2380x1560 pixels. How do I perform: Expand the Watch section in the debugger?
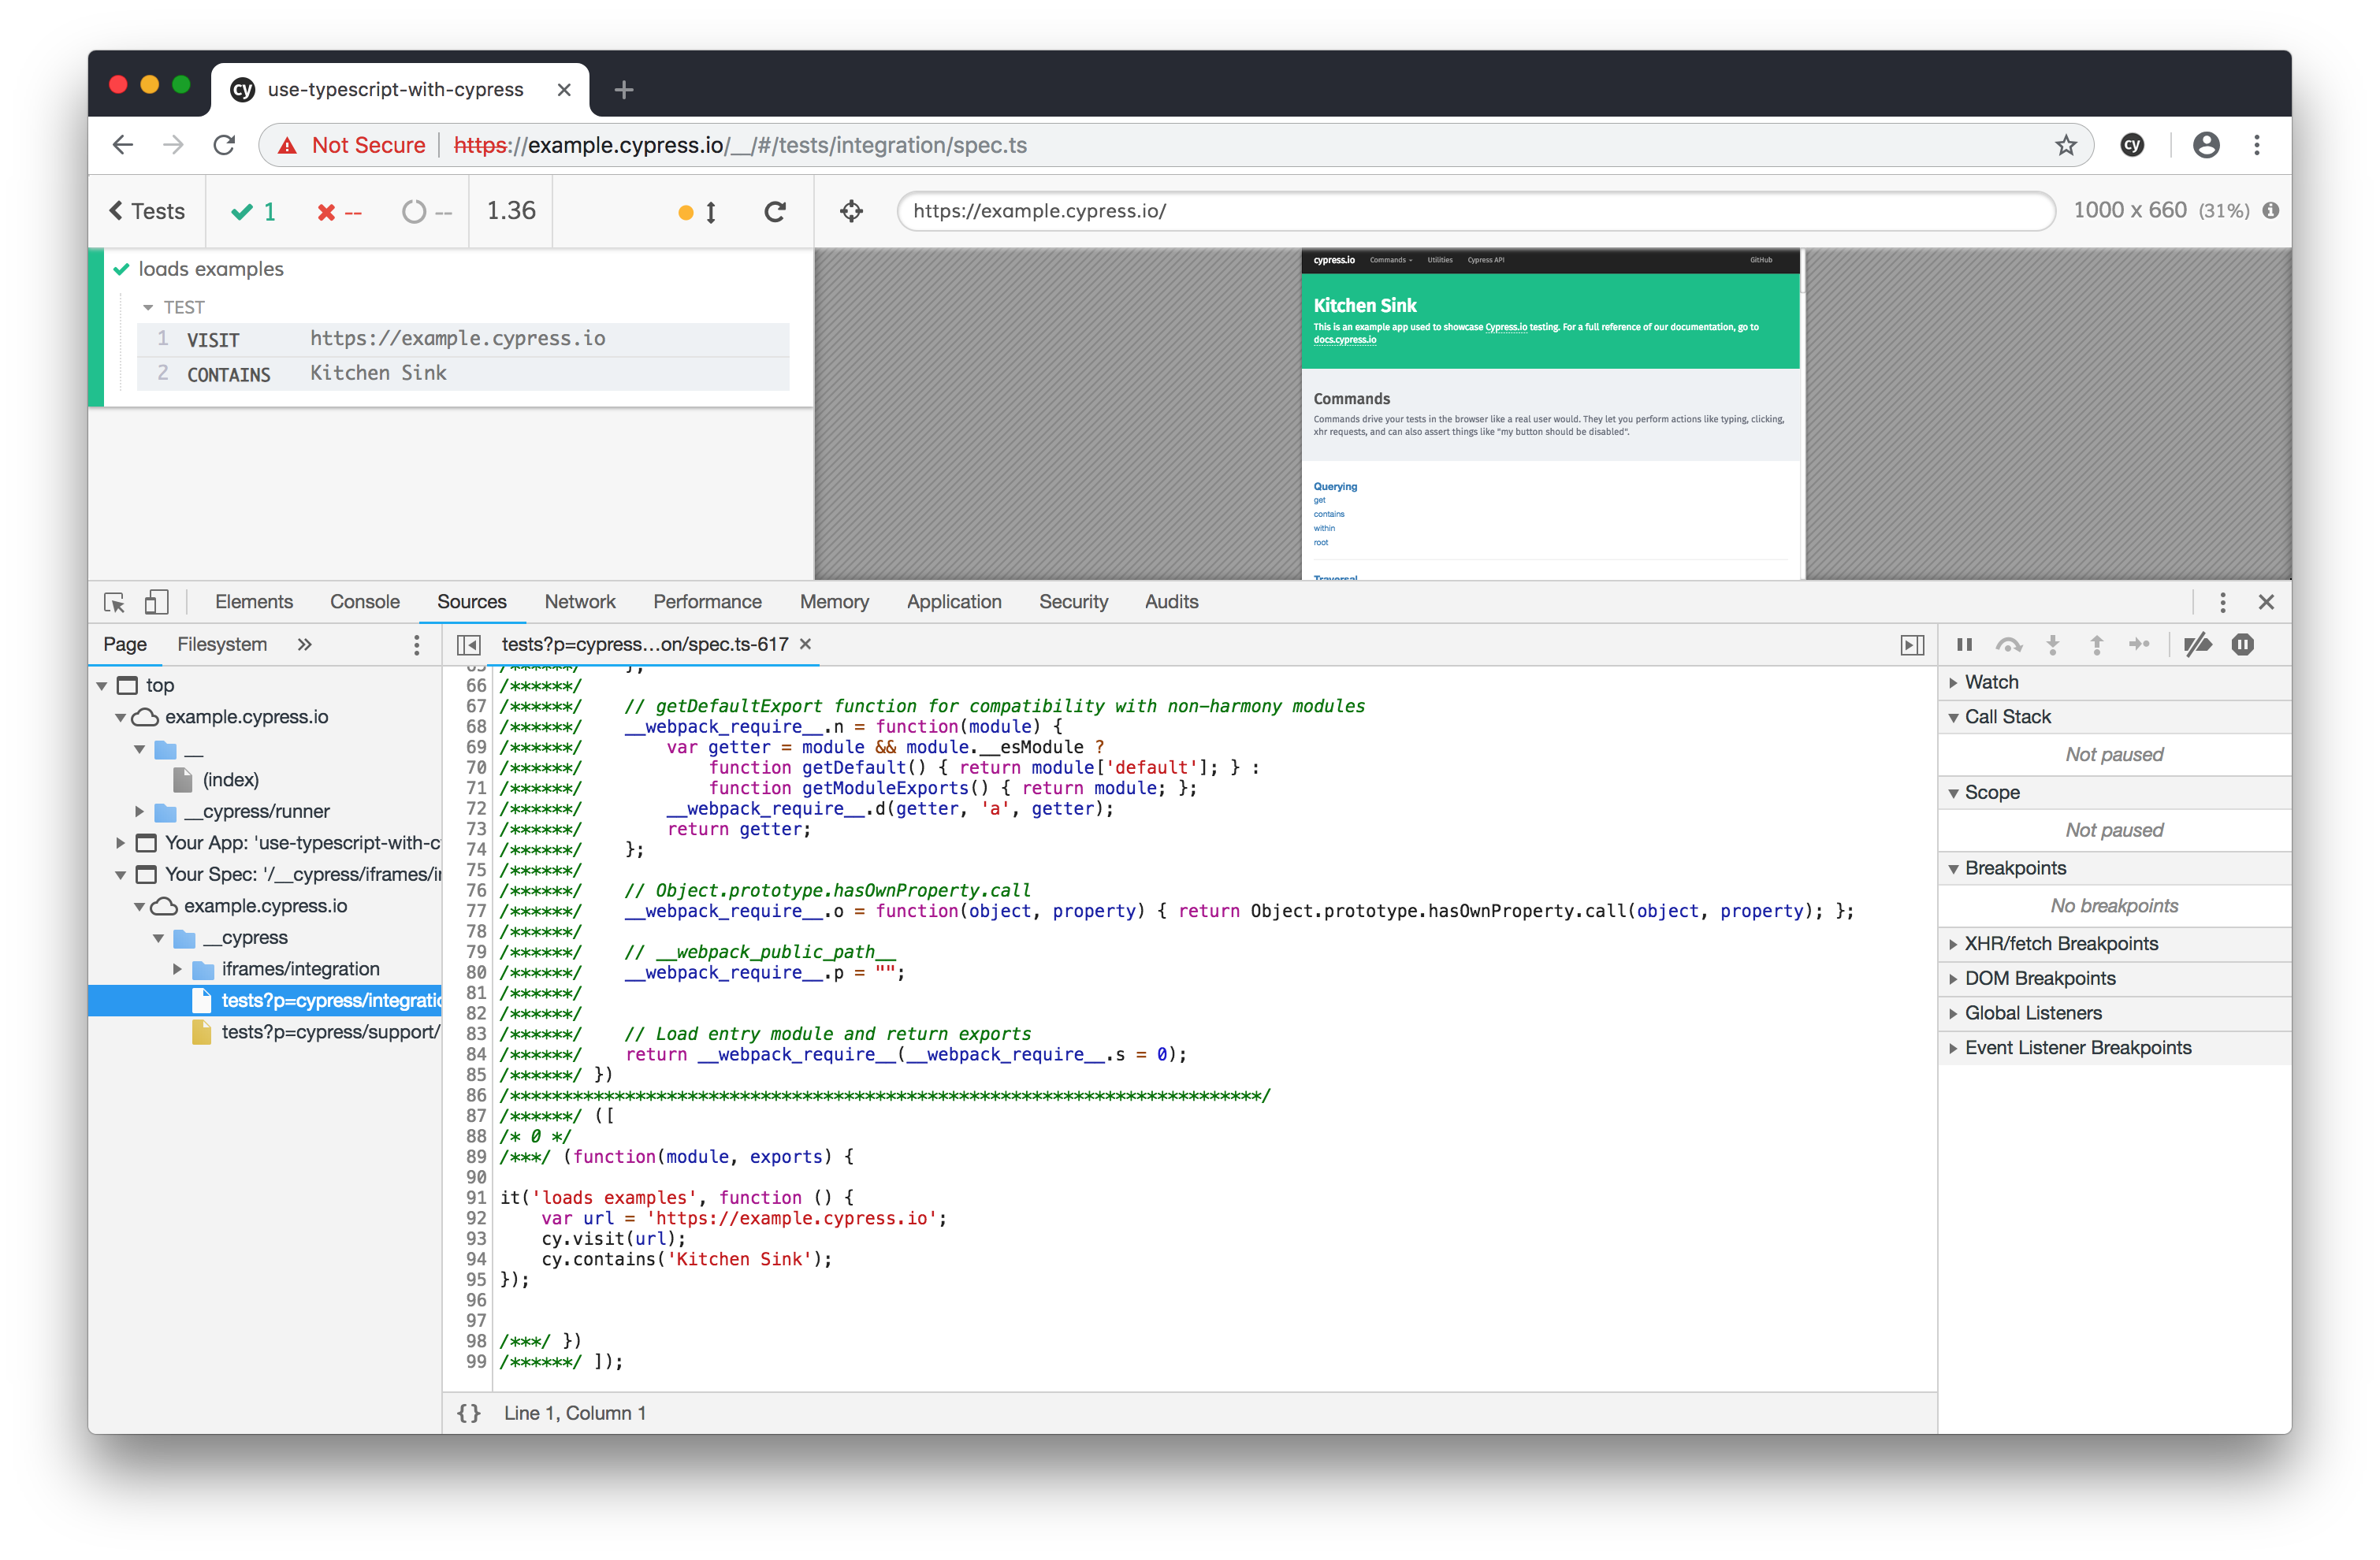pos(1953,681)
